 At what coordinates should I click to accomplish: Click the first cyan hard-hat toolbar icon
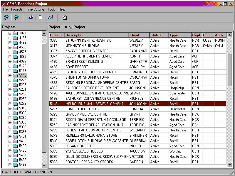click(x=6, y=18)
